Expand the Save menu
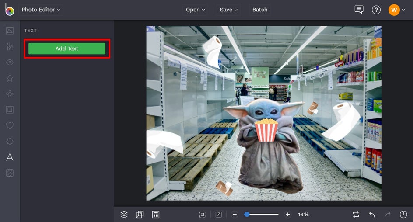413x222 pixels. [x=228, y=10]
